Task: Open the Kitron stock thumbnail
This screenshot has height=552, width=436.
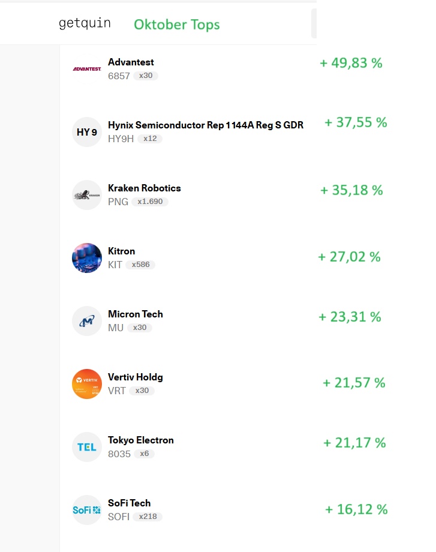Action: [x=87, y=258]
